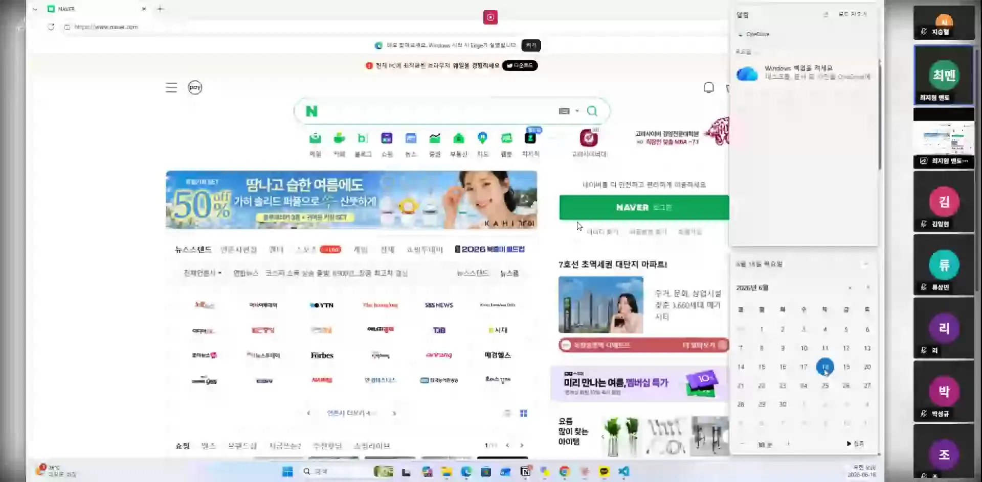Expand the search box autocomplete arrow
The width and height of the screenshot is (982, 482).
(577, 111)
